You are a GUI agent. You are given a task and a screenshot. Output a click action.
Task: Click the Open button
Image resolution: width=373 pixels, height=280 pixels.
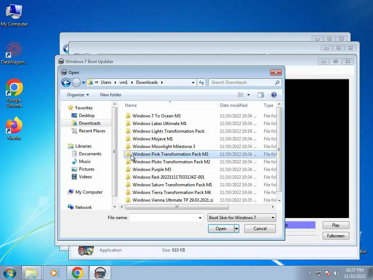[221, 229]
